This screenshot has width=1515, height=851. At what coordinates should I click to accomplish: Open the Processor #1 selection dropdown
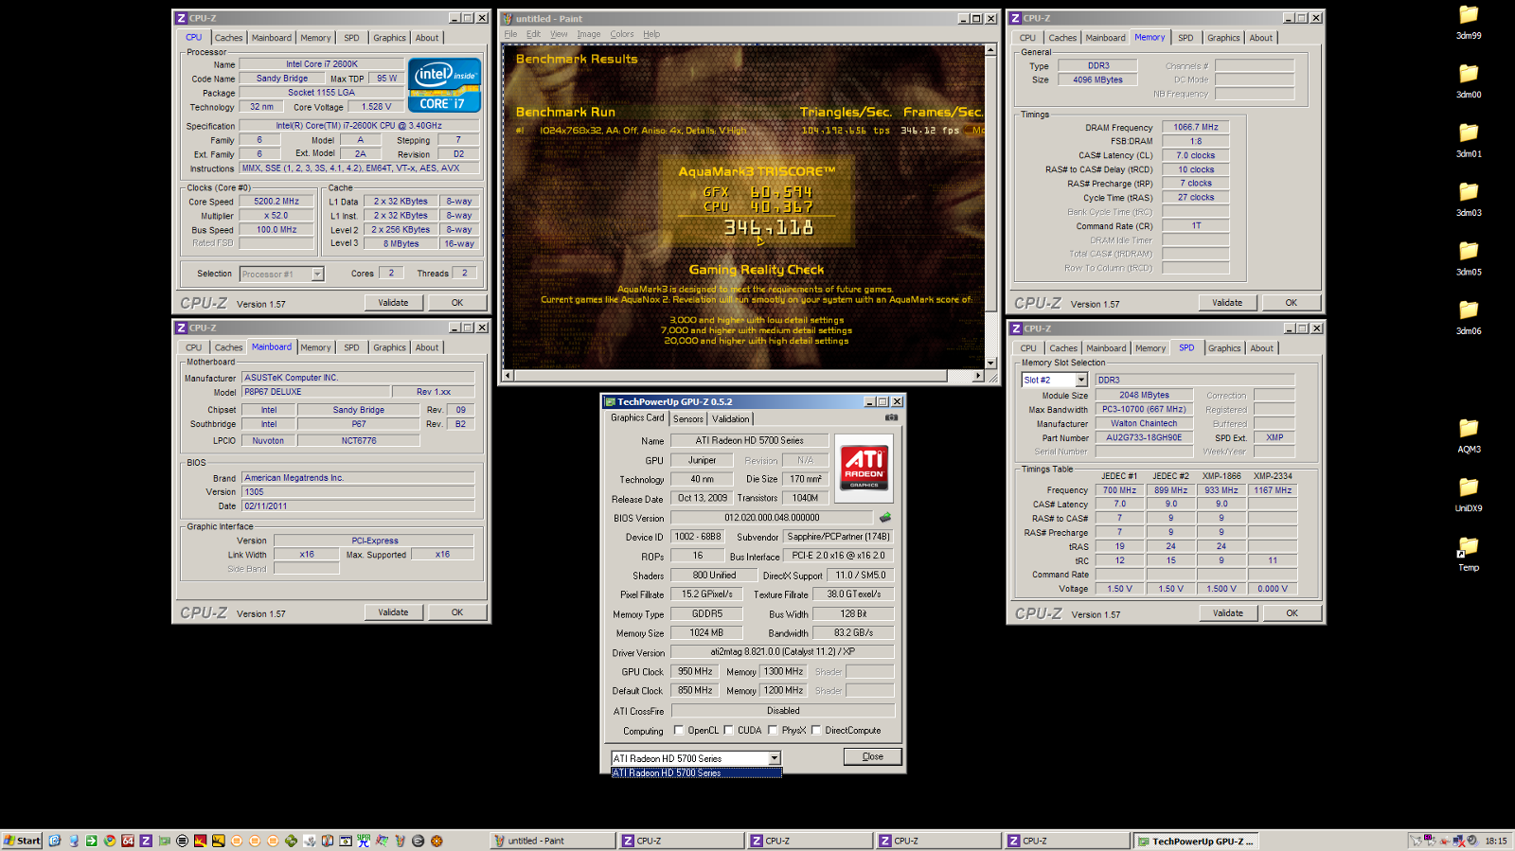pyautogui.click(x=318, y=274)
